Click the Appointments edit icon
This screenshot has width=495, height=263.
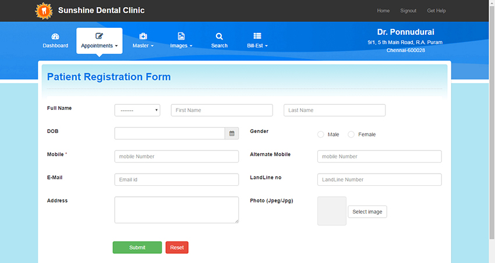99,36
